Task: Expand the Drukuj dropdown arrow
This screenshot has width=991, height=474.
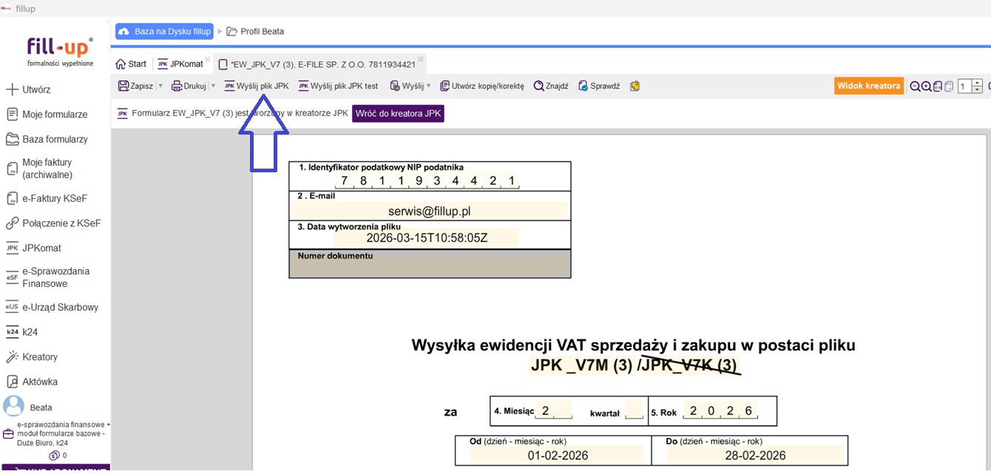Action: [x=214, y=86]
